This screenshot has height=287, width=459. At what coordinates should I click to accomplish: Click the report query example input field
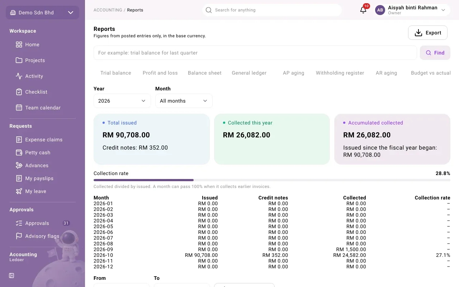(x=255, y=53)
